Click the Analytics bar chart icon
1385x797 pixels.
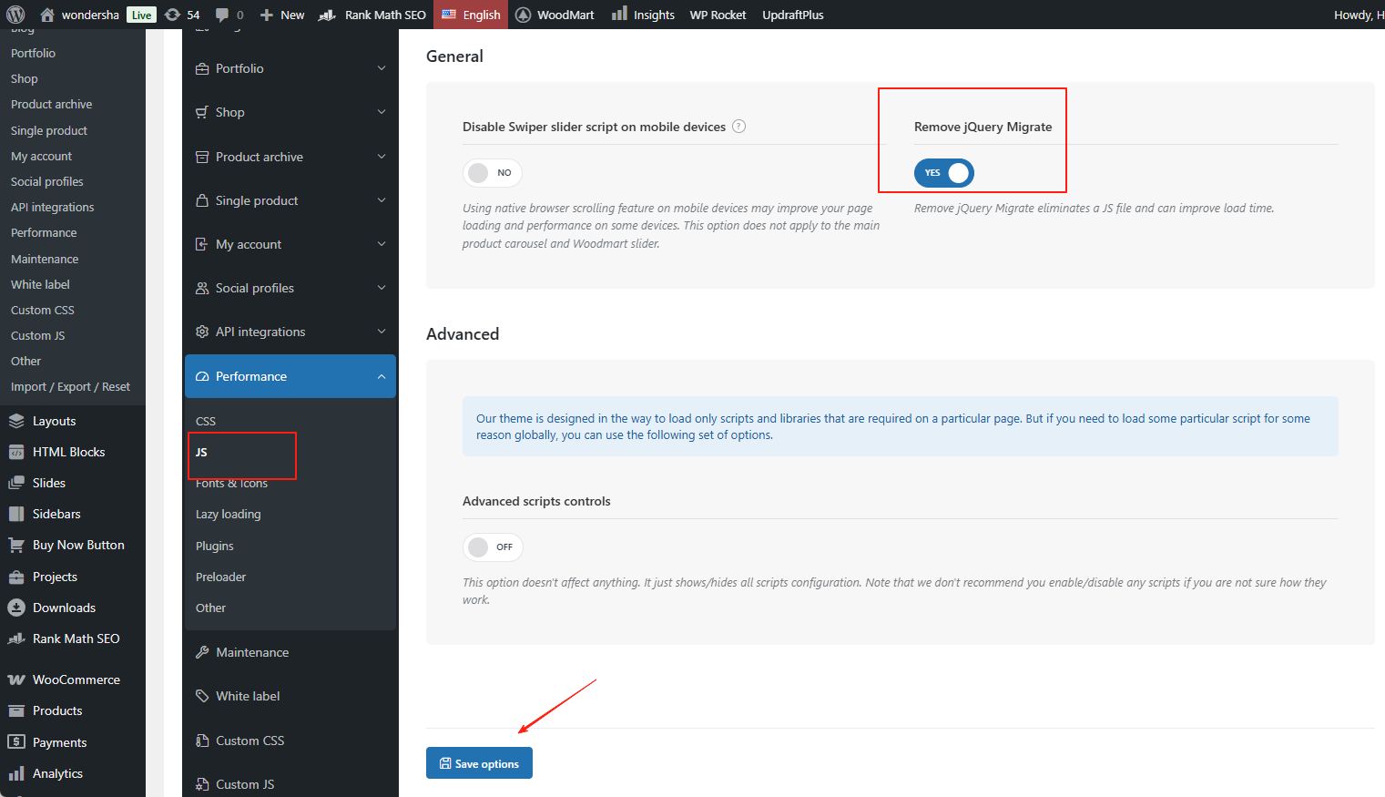16,773
